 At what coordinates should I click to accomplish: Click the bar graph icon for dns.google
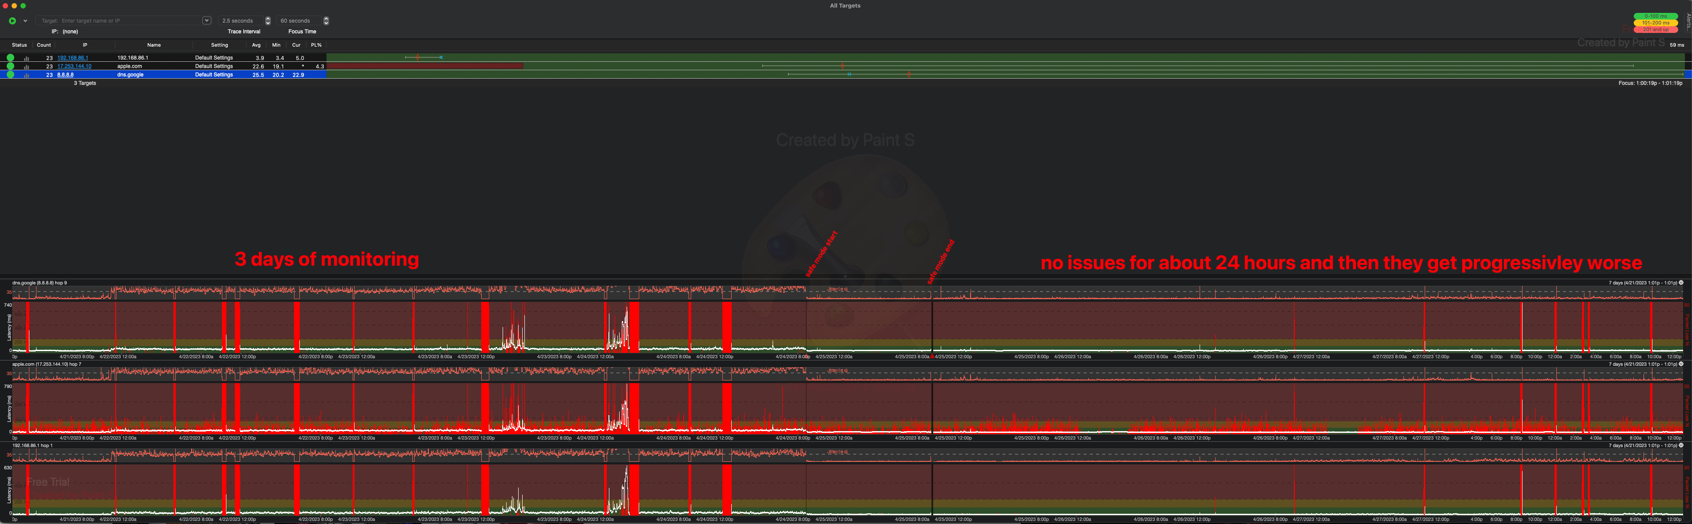point(27,75)
